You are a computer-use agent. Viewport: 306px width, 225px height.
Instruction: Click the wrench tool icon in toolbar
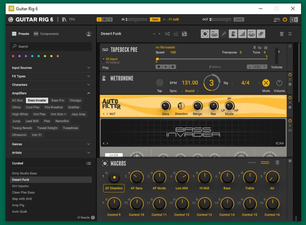click(x=224, y=34)
